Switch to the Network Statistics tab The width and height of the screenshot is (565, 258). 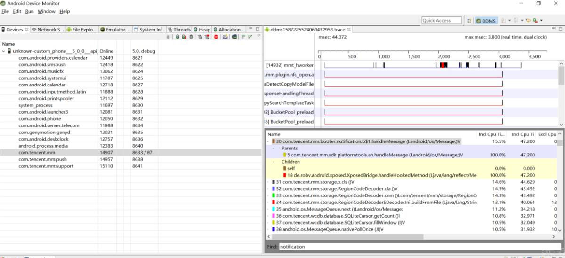tap(48, 29)
